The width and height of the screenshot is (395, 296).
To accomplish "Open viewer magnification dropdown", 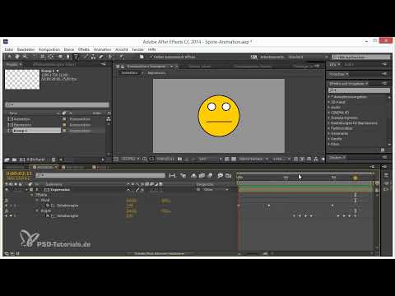I will click(x=131, y=159).
